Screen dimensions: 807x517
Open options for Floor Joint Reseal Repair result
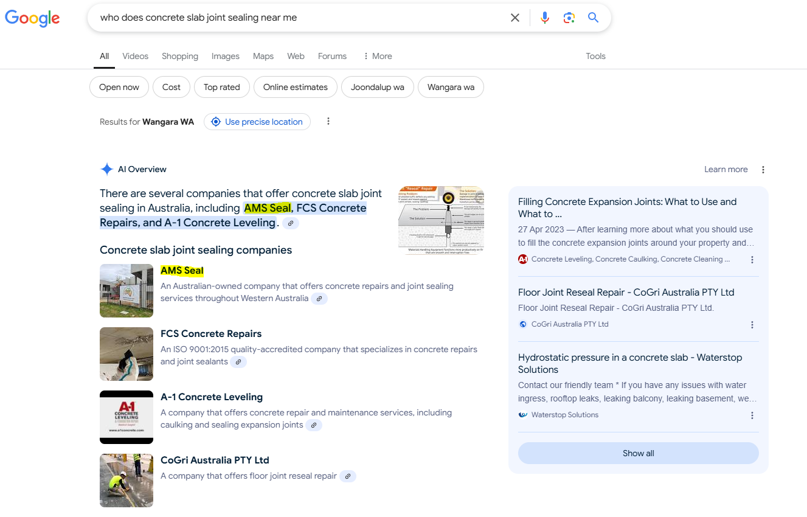(752, 325)
